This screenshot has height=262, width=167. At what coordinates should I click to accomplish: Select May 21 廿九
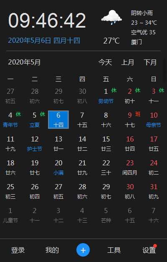[x=82, y=167]
